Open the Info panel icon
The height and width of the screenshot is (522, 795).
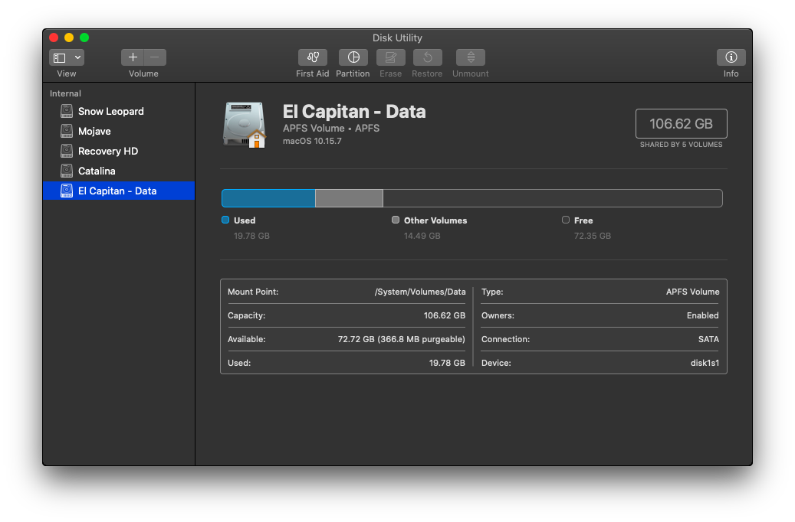[x=731, y=57]
